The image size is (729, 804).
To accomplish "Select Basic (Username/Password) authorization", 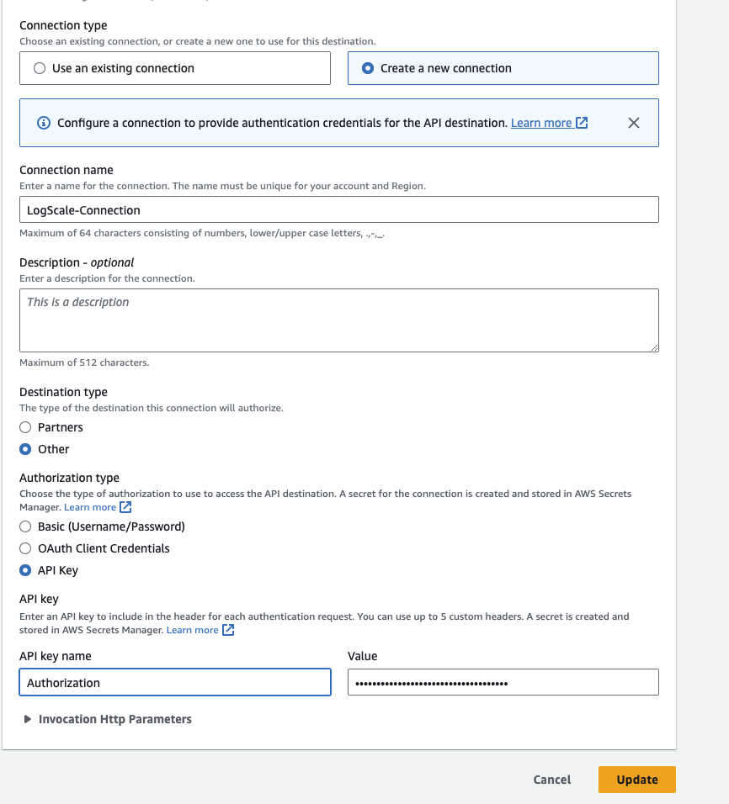I will pyautogui.click(x=25, y=526).
